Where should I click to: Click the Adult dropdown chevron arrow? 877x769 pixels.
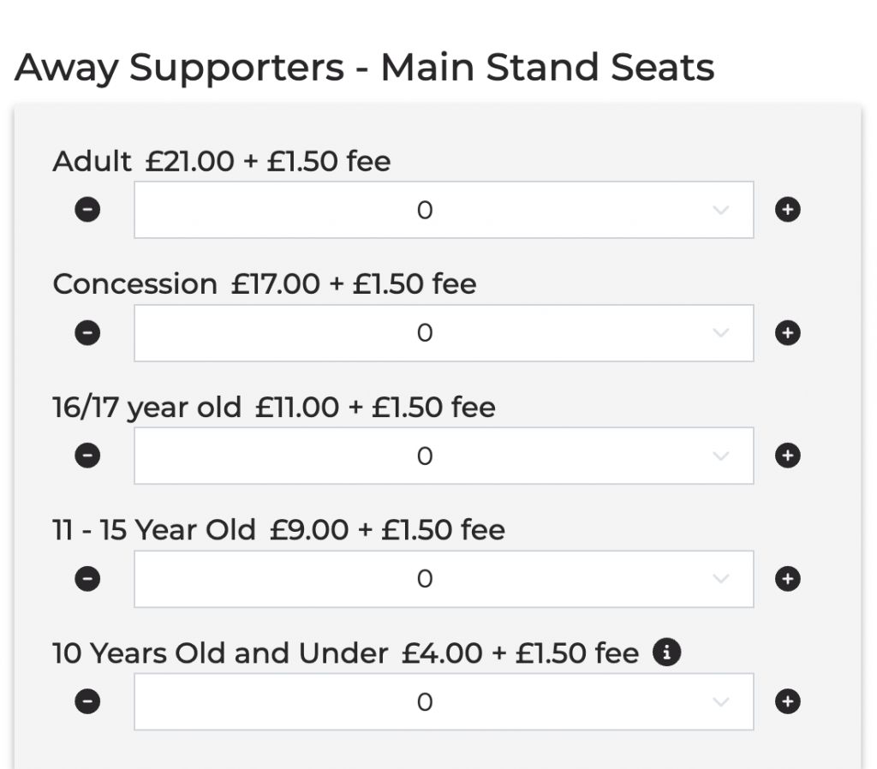(x=721, y=211)
